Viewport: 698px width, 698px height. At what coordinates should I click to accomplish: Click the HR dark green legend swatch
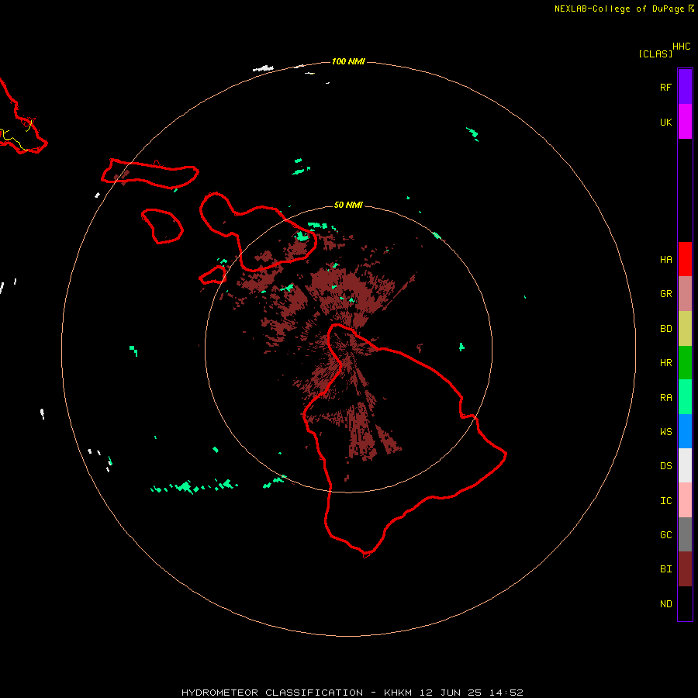[x=685, y=363]
